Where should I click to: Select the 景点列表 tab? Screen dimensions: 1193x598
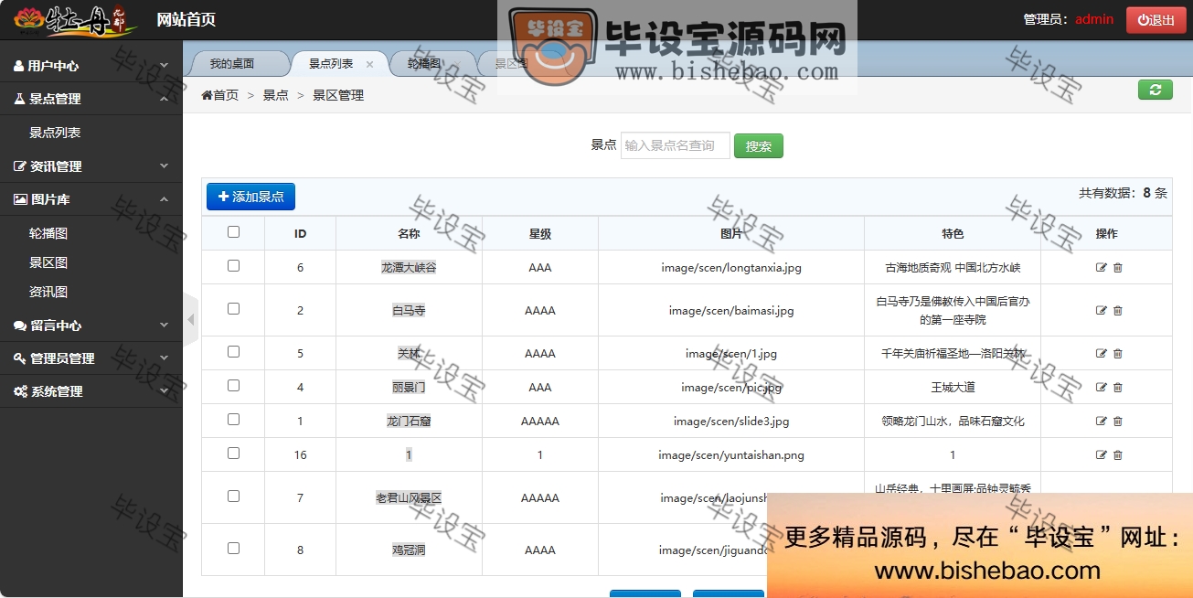331,64
